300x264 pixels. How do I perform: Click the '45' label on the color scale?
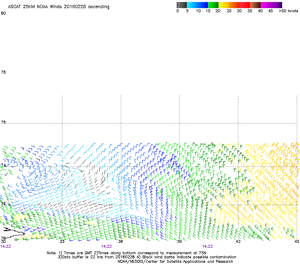tap(270, 11)
